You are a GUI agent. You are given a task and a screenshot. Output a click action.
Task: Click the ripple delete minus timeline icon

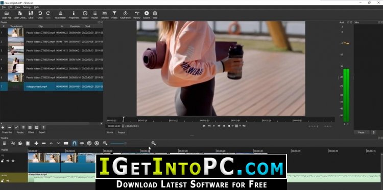[44, 143]
